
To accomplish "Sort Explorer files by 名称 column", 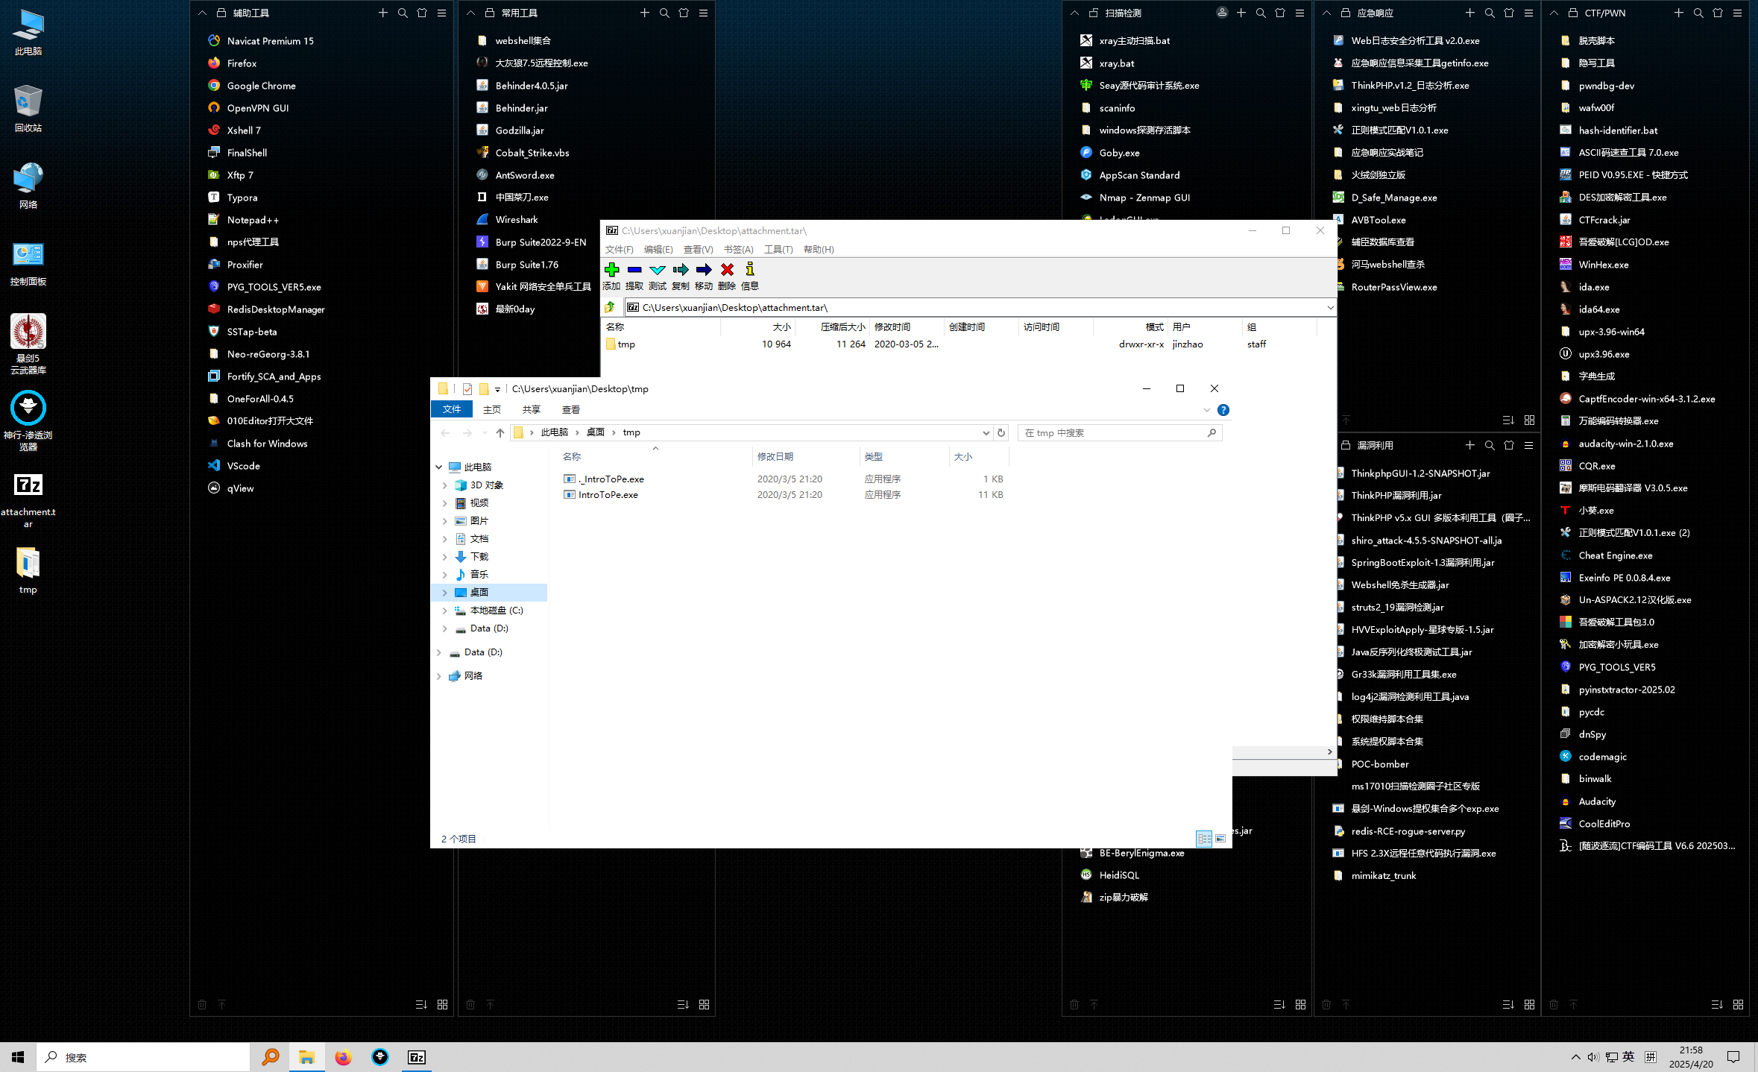I will (x=572, y=456).
